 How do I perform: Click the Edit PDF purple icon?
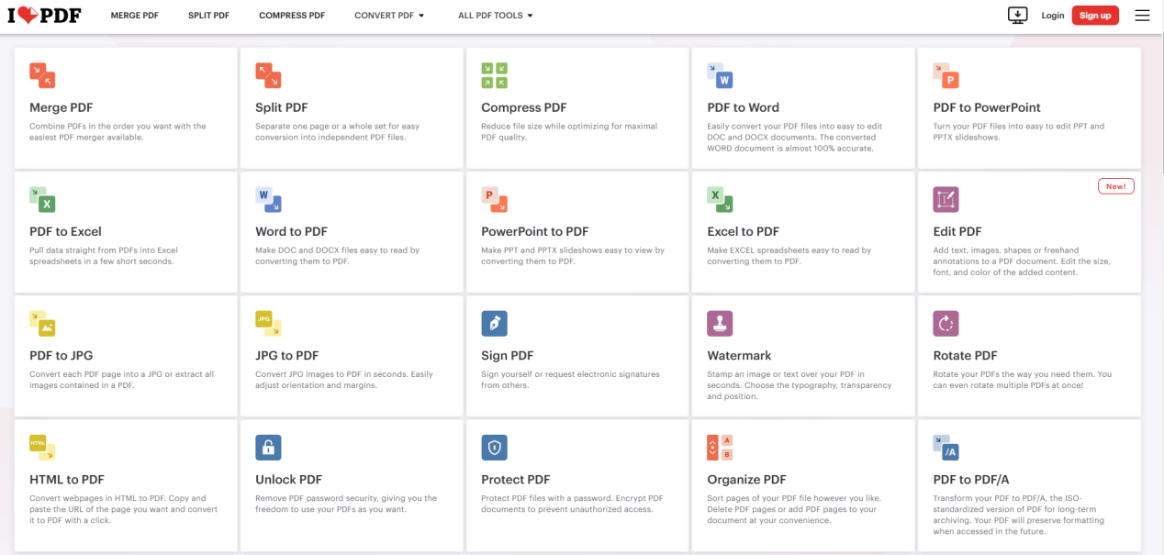946,199
